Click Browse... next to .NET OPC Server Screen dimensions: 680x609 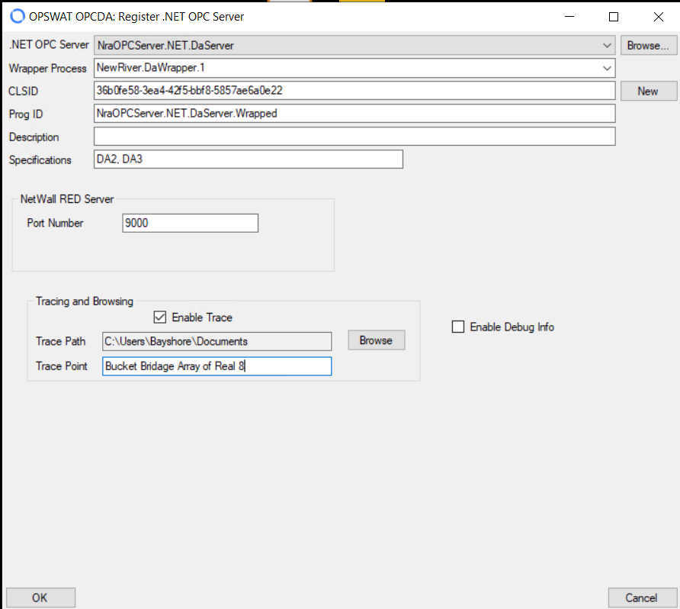(x=648, y=45)
